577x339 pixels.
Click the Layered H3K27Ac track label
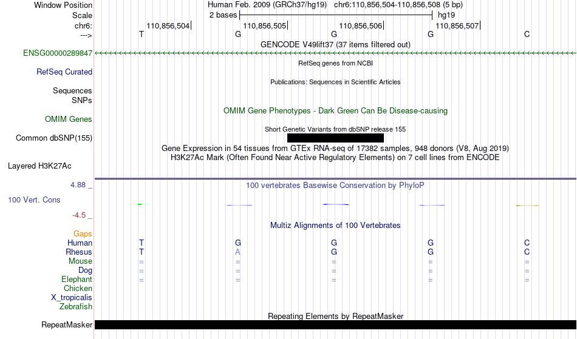pos(39,166)
